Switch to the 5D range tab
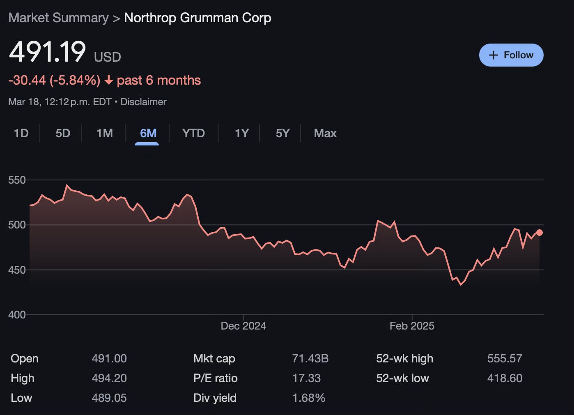Viewport: 574px width, 415px height. point(63,133)
